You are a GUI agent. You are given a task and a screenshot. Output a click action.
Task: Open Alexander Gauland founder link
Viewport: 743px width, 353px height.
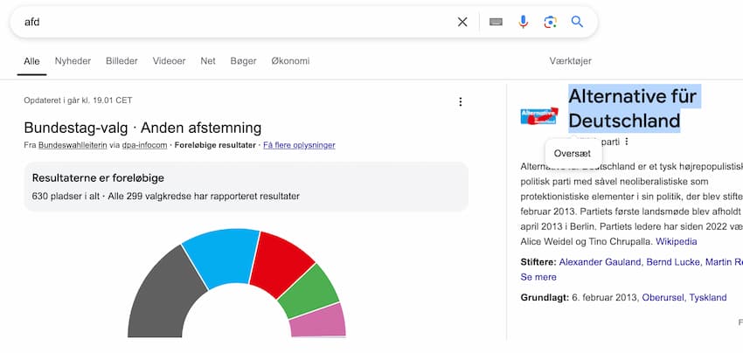coord(601,262)
